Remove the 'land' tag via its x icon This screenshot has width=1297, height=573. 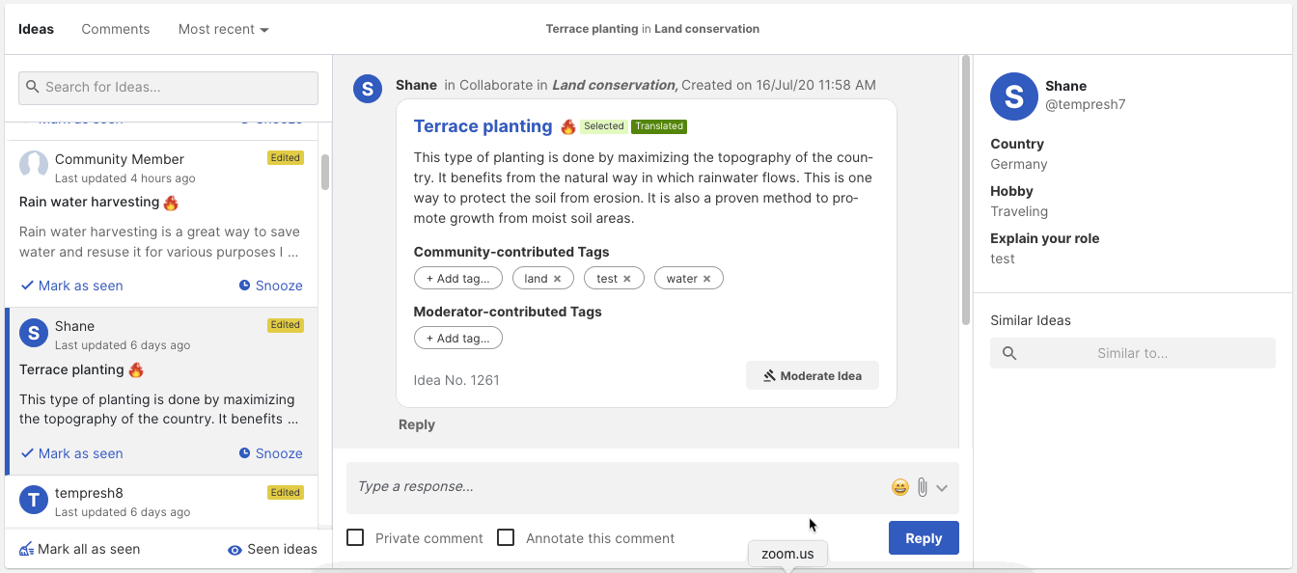[557, 279]
